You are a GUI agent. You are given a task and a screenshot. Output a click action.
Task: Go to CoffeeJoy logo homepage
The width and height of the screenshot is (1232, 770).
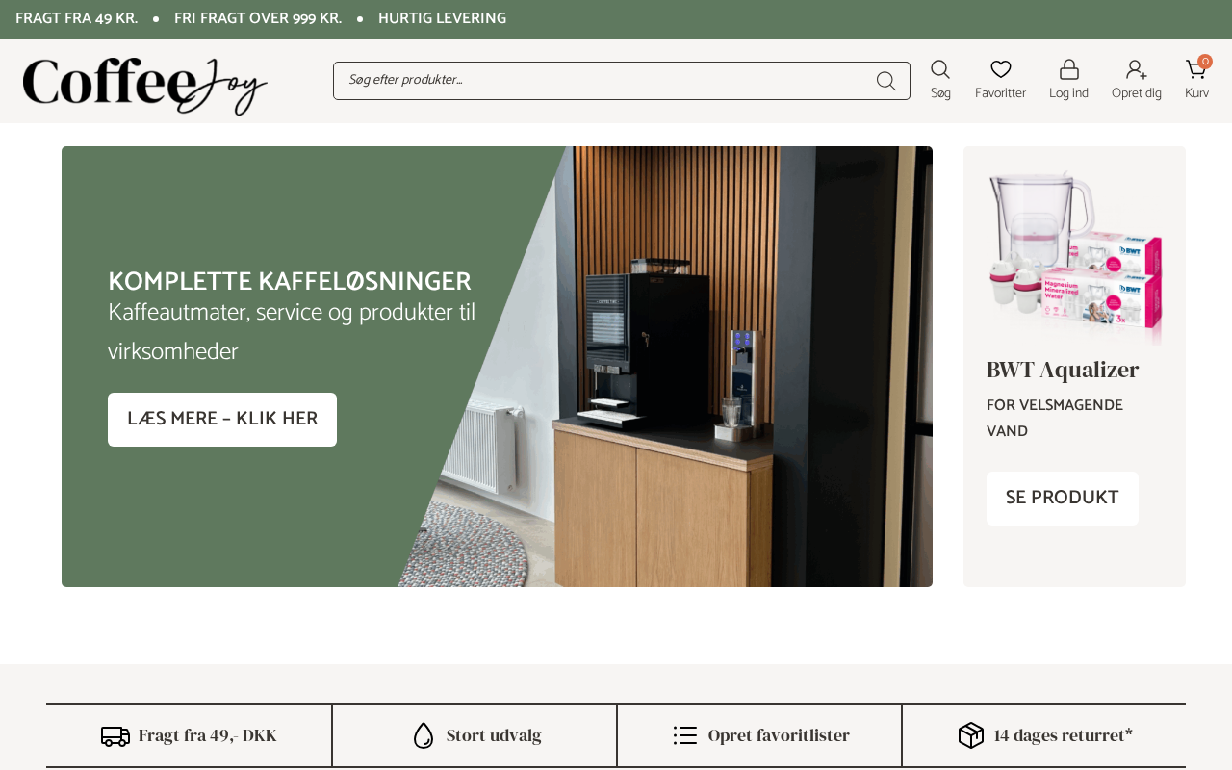pyautogui.click(x=145, y=85)
